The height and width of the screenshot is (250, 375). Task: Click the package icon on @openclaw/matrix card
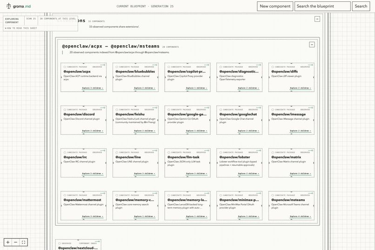(273, 152)
